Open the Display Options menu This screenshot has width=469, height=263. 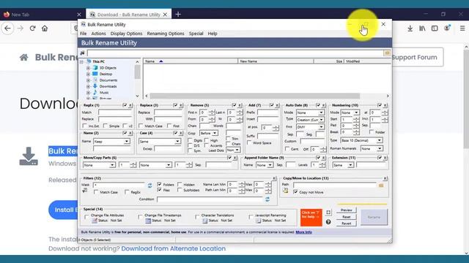(x=126, y=34)
